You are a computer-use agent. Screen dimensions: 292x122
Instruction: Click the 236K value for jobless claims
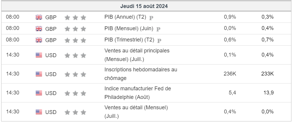(x=230, y=74)
